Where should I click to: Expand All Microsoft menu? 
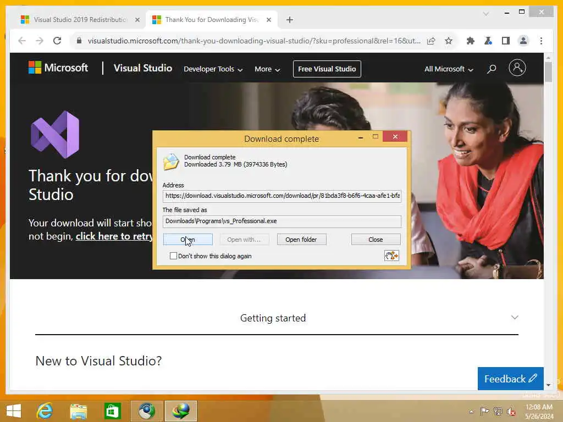pos(449,69)
